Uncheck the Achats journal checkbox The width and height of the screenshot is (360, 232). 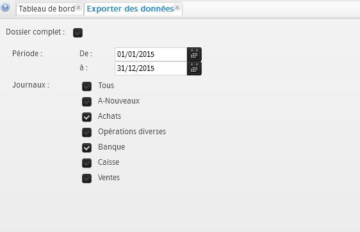(86, 117)
